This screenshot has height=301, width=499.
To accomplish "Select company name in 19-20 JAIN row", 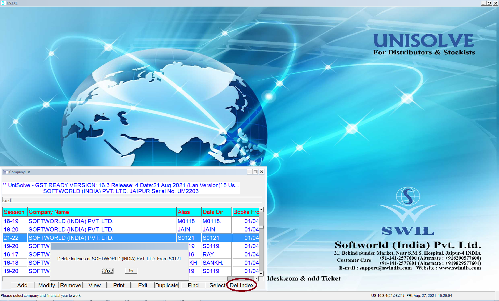I will coord(102,229).
